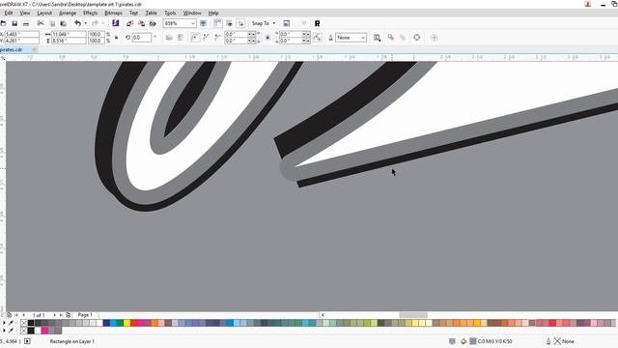The width and height of the screenshot is (618, 348).
Task: Copy the selection using the Copy icon
Action: pos(52,23)
